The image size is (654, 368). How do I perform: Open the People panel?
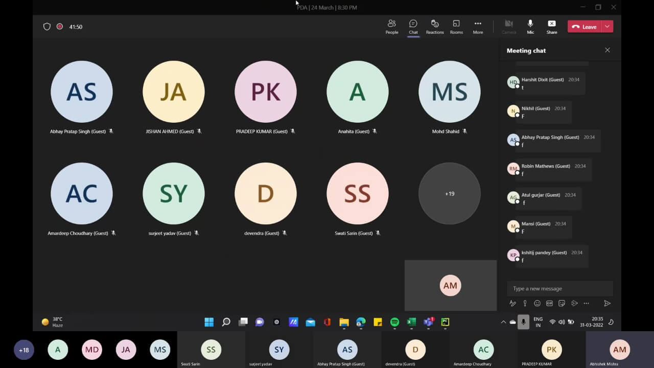click(392, 27)
